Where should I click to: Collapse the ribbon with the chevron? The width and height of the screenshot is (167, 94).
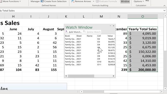(x=164, y=6)
